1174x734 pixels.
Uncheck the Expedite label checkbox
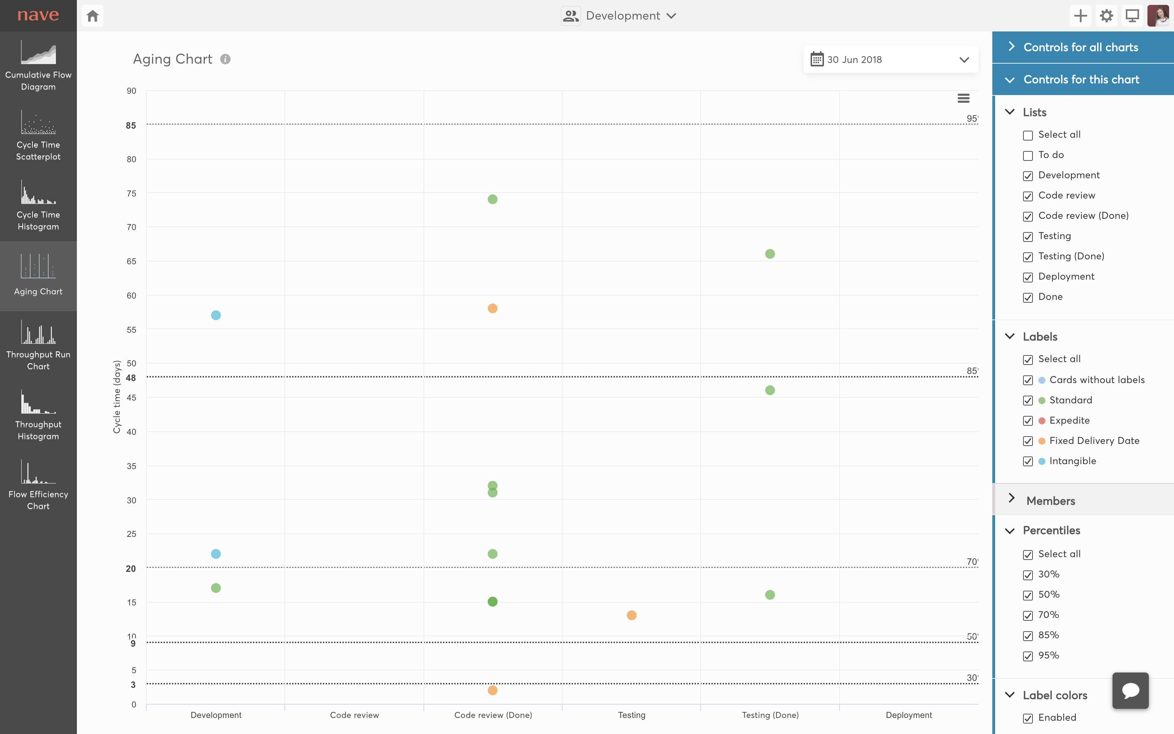(1028, 421)
